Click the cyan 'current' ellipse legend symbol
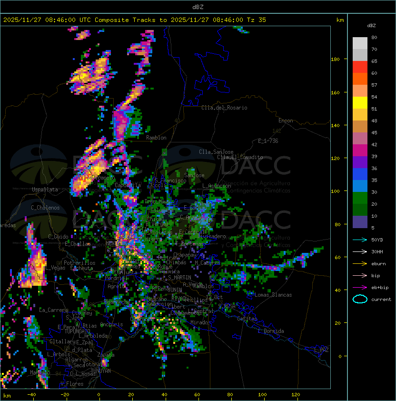The image size is (396, 401). point(360,299)
